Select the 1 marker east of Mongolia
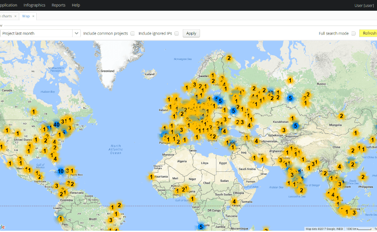Image resolution: width=377 pixels, height=232 pixels. 356,133
